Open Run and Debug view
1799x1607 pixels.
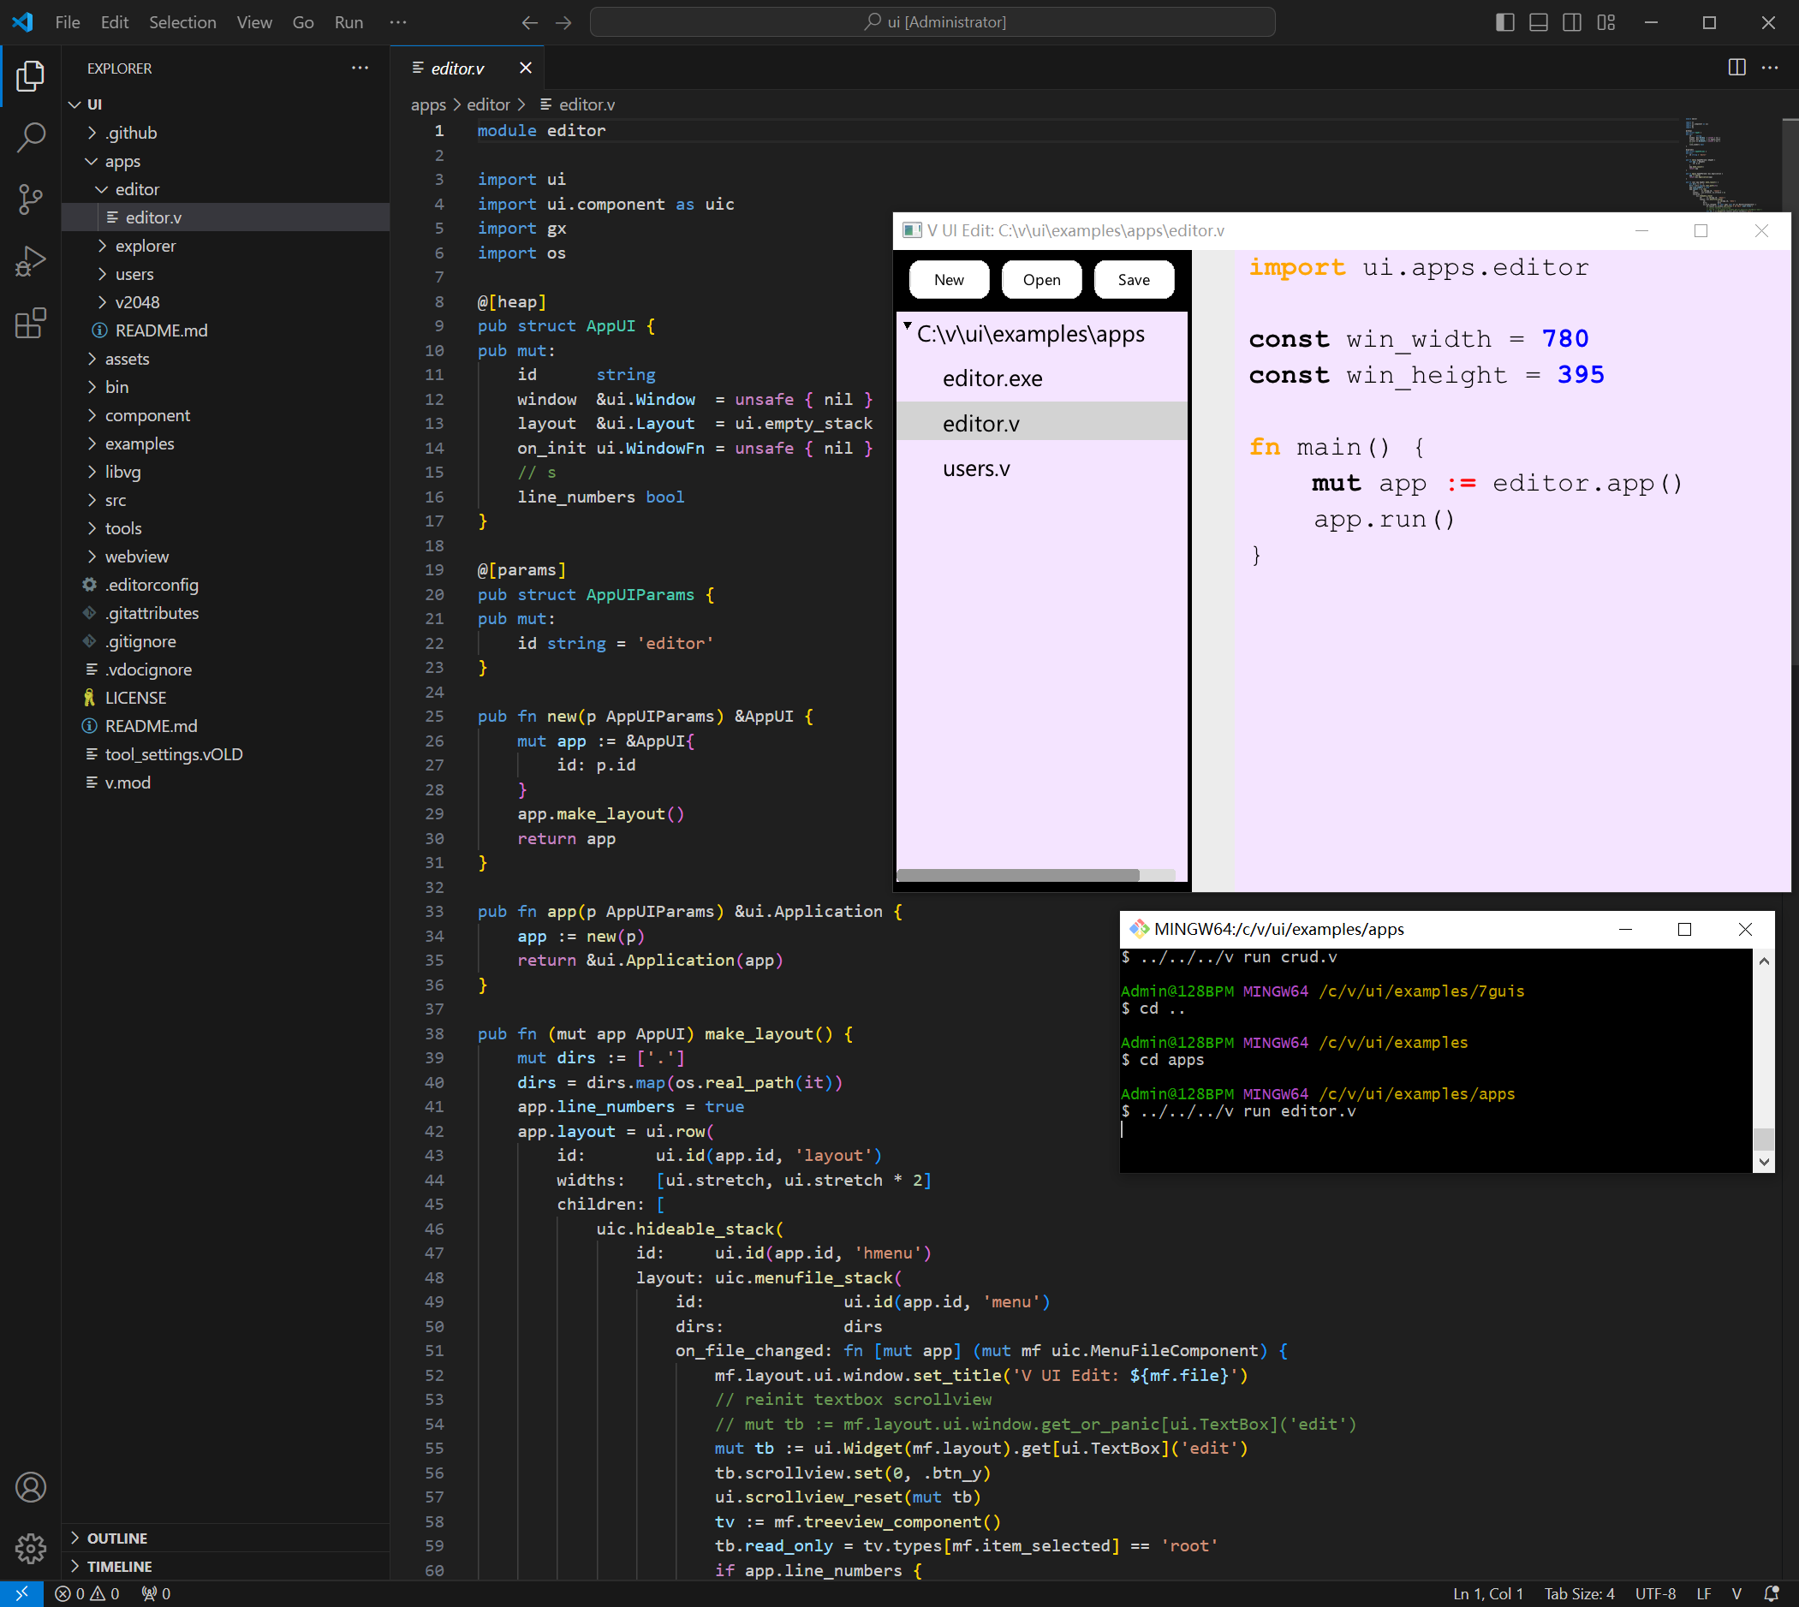pos(31,261)
